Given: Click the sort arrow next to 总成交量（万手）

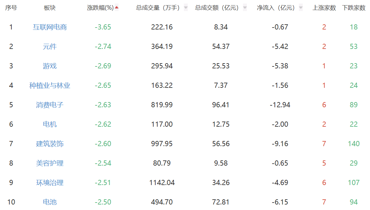Looking at the screenshot, I should coord(185,7).
